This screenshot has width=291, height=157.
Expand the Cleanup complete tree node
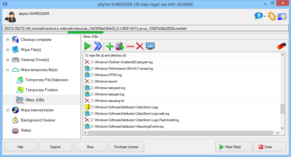point(8,39)
